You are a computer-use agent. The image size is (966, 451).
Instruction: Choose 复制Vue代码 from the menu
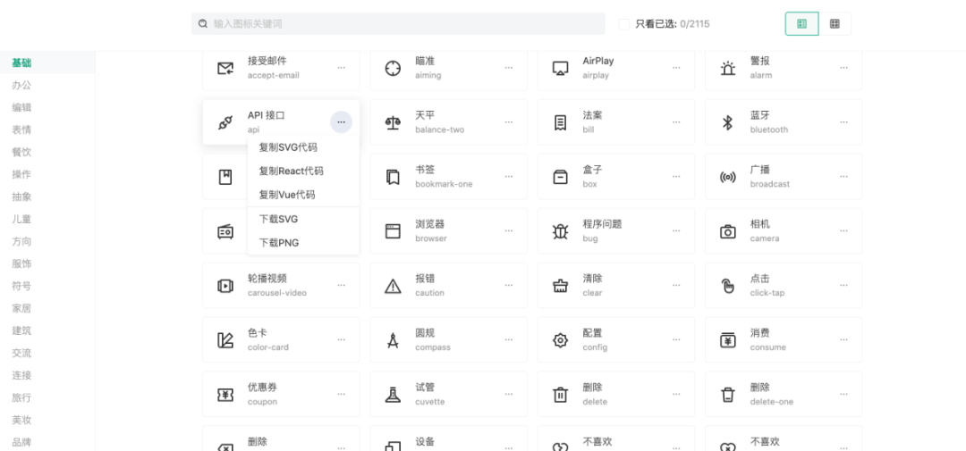[x=303, y=195]
